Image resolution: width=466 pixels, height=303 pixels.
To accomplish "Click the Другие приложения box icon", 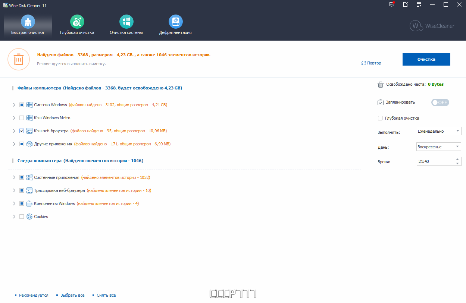I will point(29,144).
